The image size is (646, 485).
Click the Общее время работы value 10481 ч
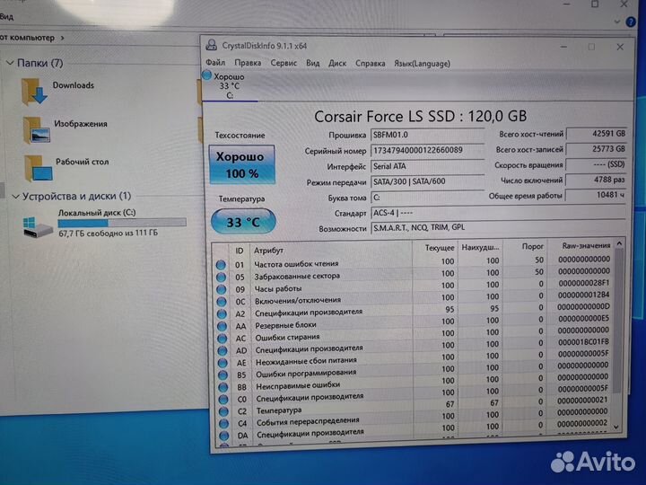pos(597,195)
